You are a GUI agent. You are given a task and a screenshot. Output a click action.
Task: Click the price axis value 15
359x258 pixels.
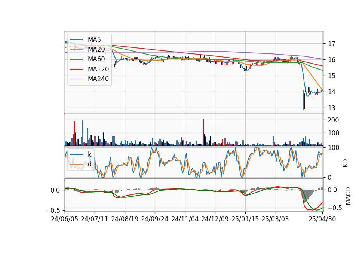[332, 76]
